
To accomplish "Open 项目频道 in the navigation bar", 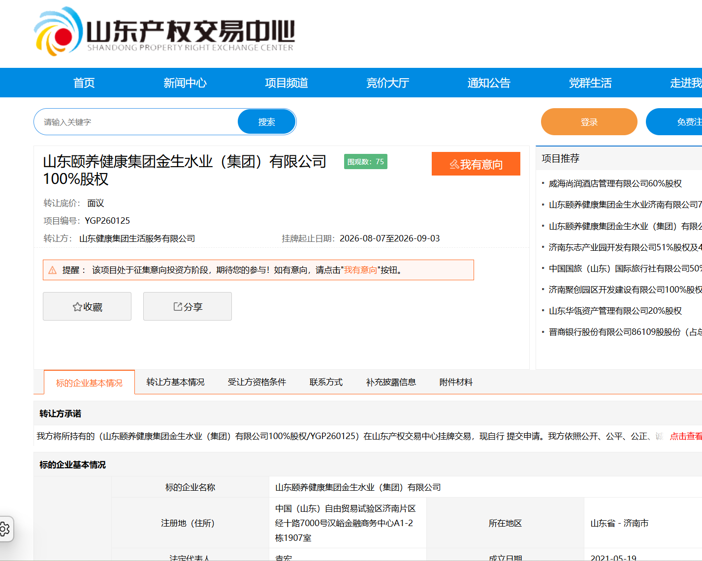I will [x=287, y=83].
